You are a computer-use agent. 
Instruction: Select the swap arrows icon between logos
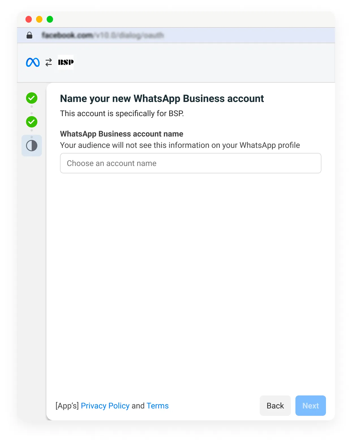(48, 62)
